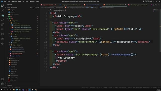161x91 pixels.
Task: Open the Extensions view
Action: point(2,25)
